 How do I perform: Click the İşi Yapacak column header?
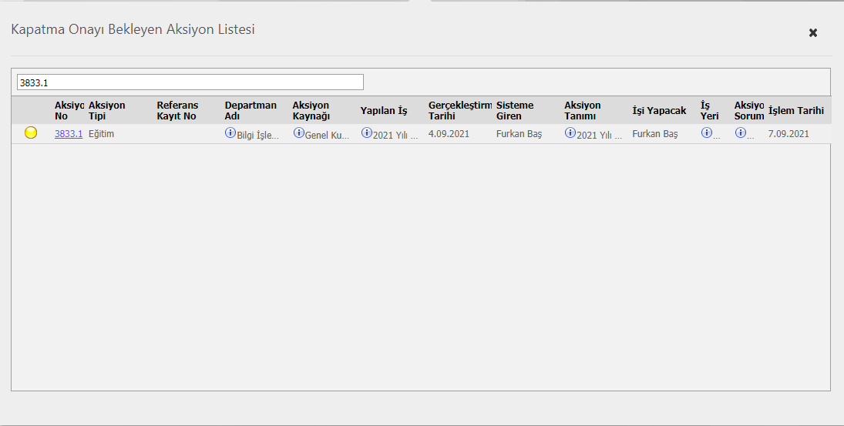coord(659,111)
